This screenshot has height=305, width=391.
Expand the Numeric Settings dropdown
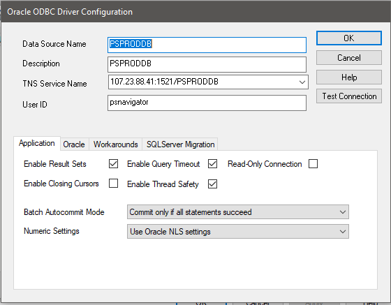tap(238, 232)
